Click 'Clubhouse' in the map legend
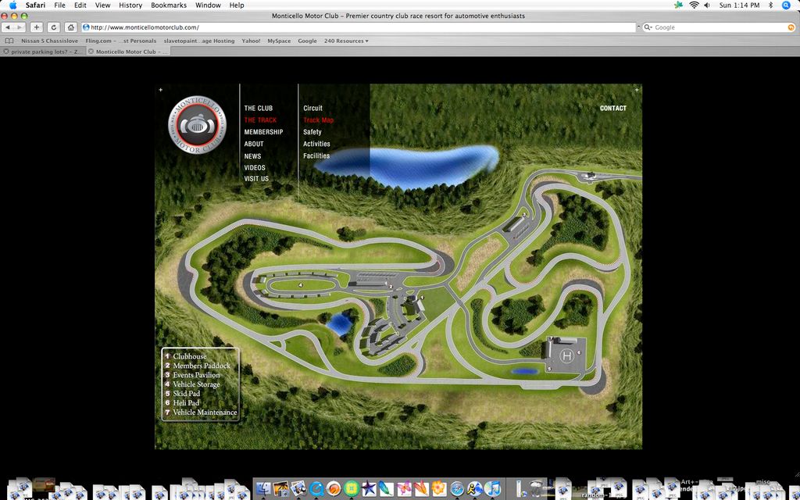The image size is (800, 500). (189, 356)
